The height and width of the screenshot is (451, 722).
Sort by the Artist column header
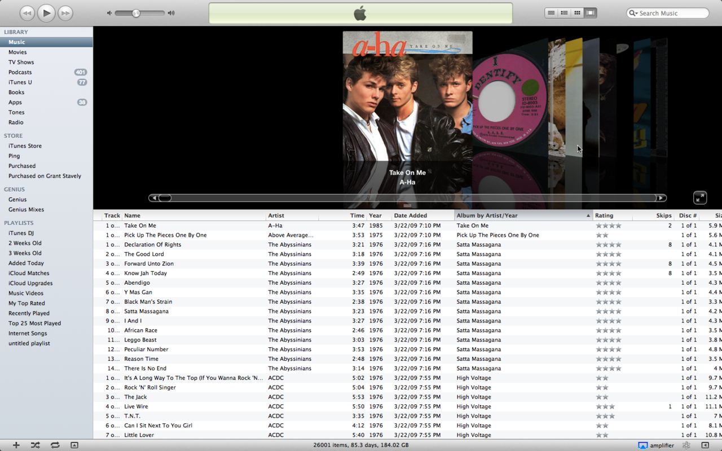292,215
